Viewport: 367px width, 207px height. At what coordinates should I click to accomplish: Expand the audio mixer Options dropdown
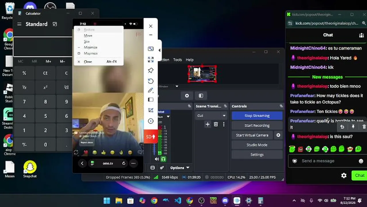click(180, 168)
